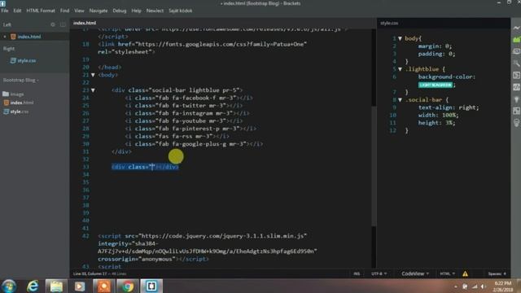Open the Debug menu
This screenshot has height=293, width=521.
click(x=120, y=11)
